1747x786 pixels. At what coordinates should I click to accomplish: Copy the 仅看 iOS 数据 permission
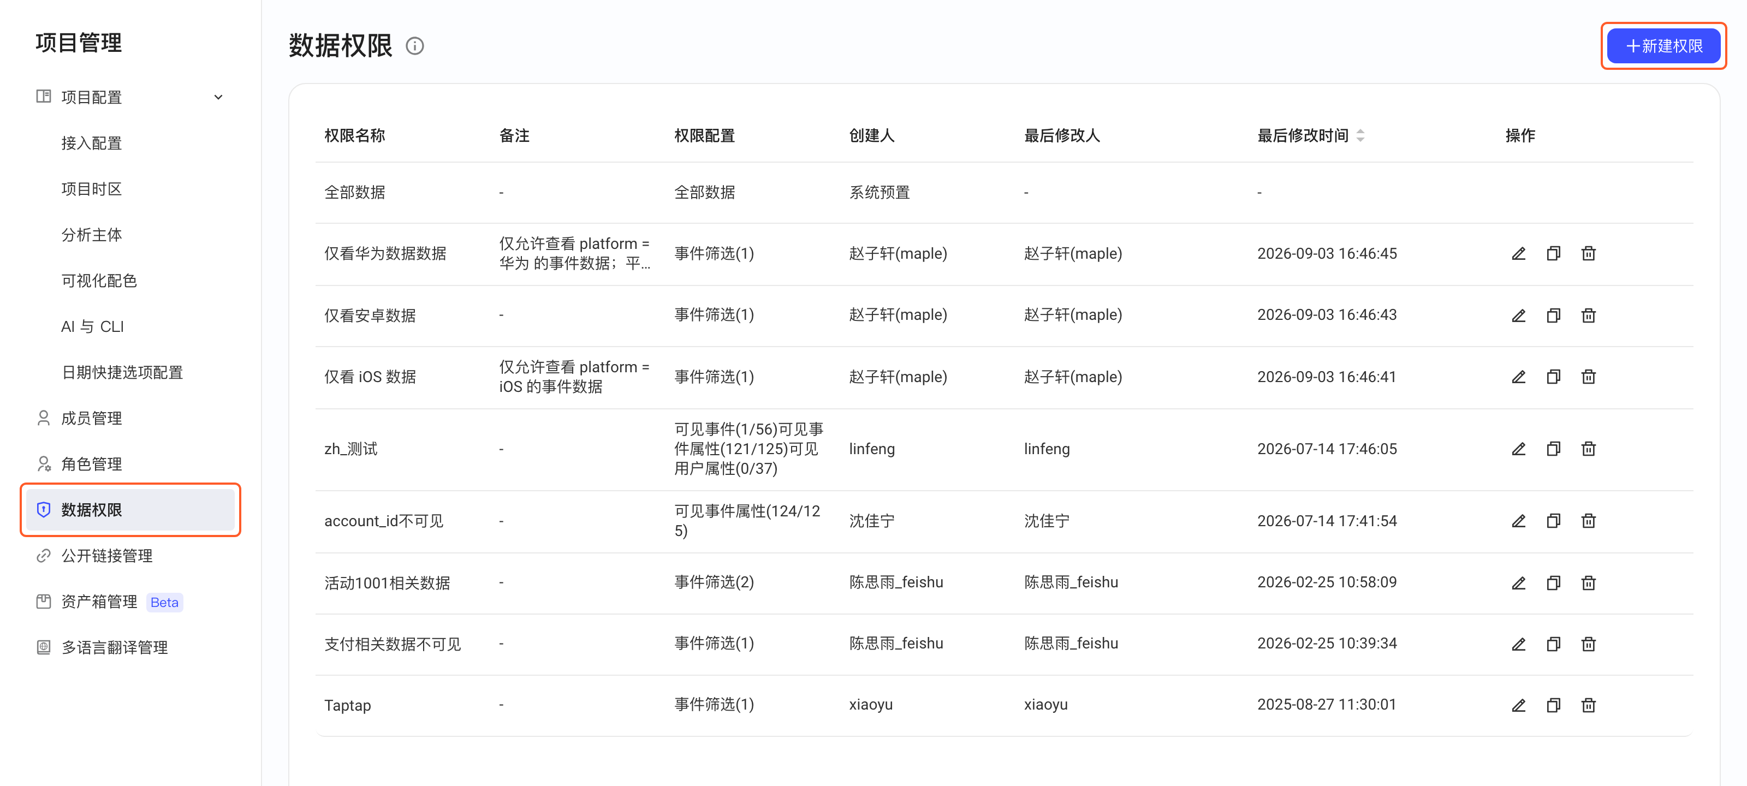point(1553,377)
